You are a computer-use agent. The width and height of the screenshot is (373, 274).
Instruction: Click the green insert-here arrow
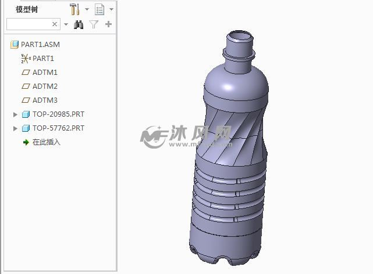pos(26,142)
